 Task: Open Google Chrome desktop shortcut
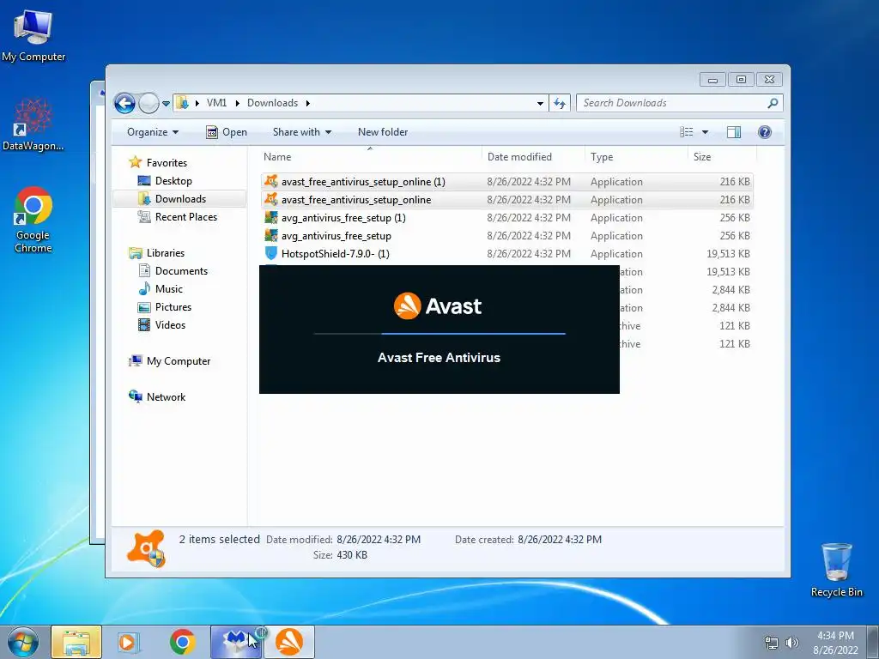point(33,220)
